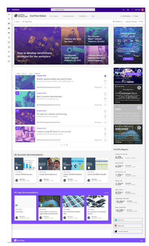Click Get the mobile app button
Screen dimensions: 149x246
click(133, 74)
